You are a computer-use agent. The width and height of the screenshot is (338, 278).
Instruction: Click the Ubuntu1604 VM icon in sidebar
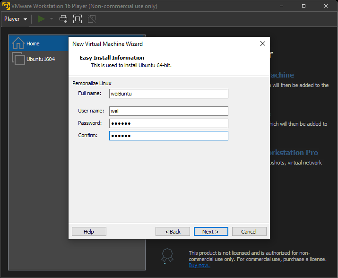click(x=18, y=59)
